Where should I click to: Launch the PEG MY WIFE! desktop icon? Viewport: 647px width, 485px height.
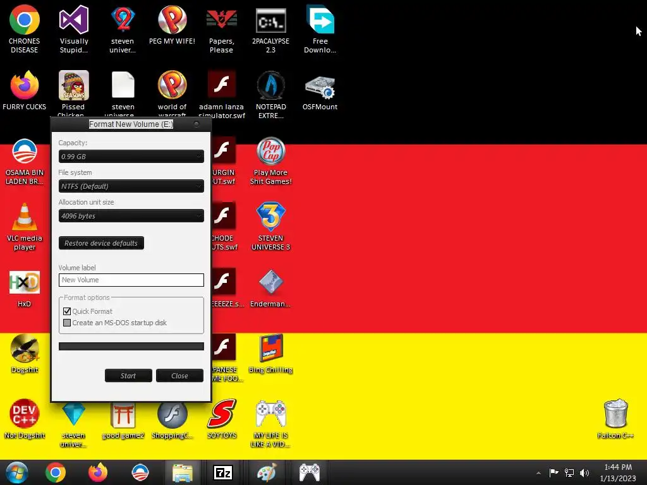(172, 25)
